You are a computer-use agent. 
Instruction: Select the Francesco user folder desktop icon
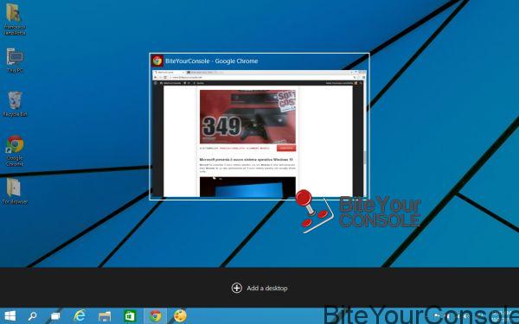pos(15,19)
